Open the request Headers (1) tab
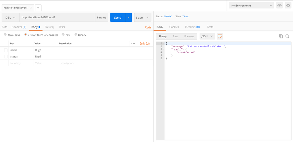This screenshot has height=142, width=293. click(x=19, y=27)
